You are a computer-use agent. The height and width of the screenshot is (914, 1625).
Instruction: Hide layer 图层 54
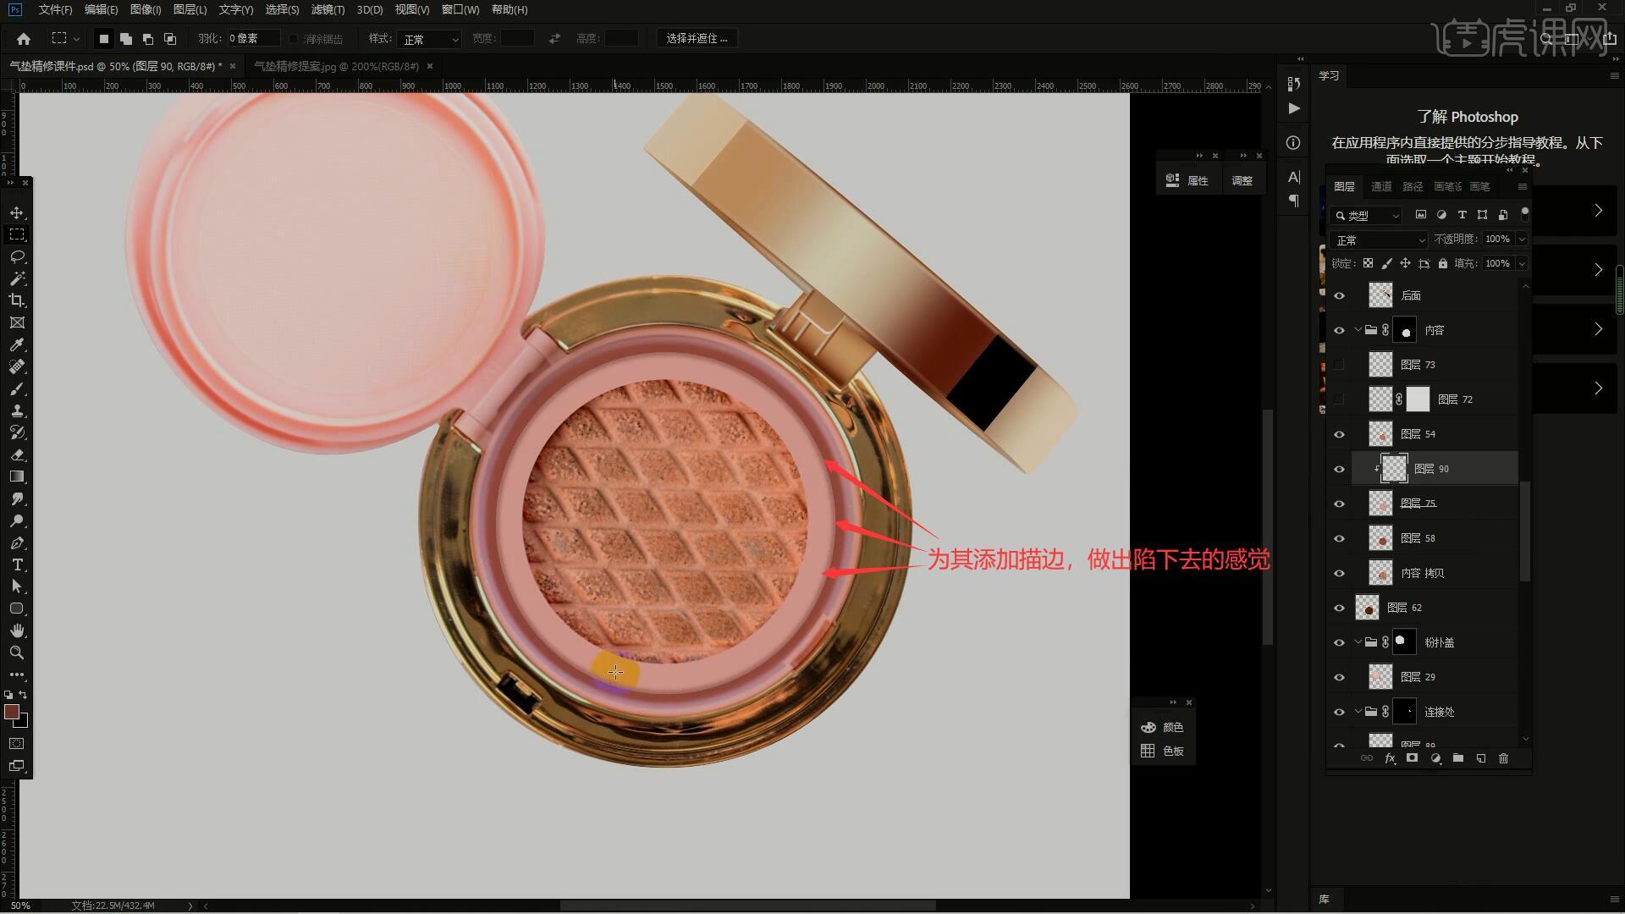coord(1339,434)
